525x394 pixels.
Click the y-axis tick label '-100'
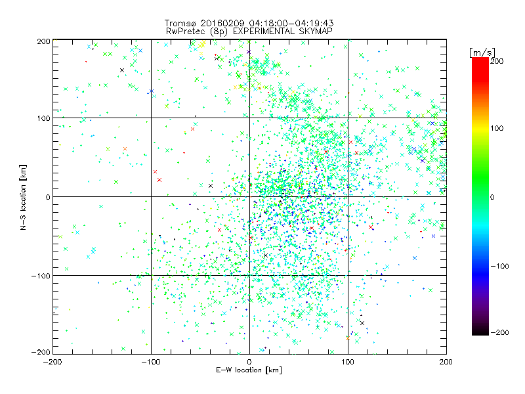[x=41, y=276]
